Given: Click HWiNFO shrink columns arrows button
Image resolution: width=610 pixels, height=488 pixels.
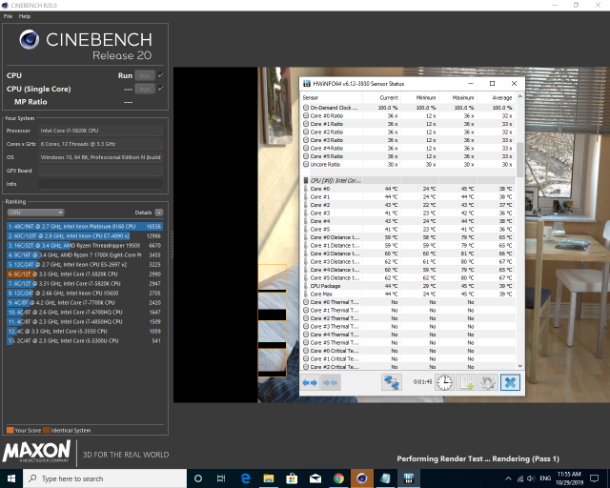Looking at the screenshot, I should coord(331,382).
